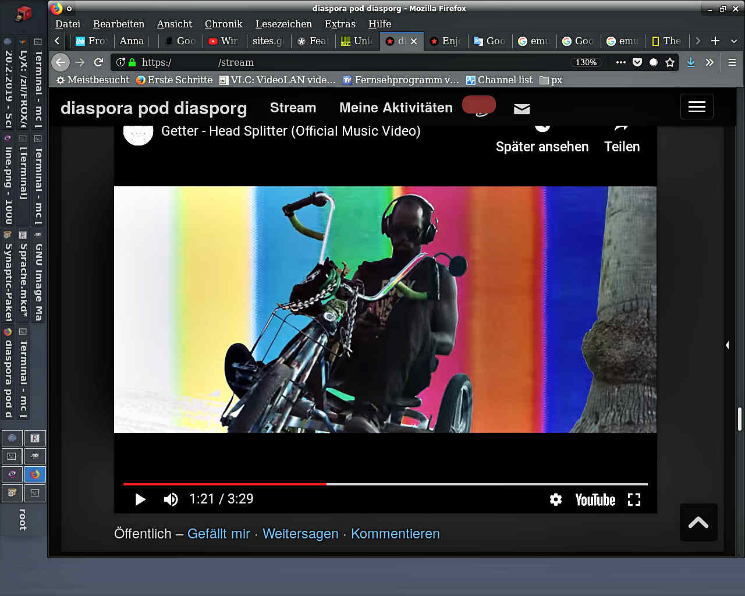Click the red notifications badge
745x596 pixels.
479,105
